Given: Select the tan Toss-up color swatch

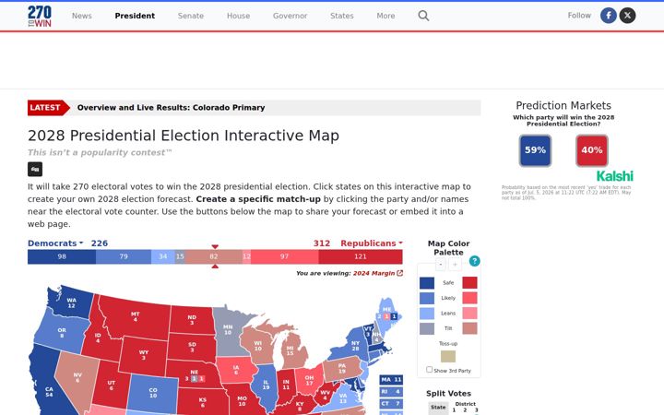Looking at the screenshot, I should pos(448,356).
